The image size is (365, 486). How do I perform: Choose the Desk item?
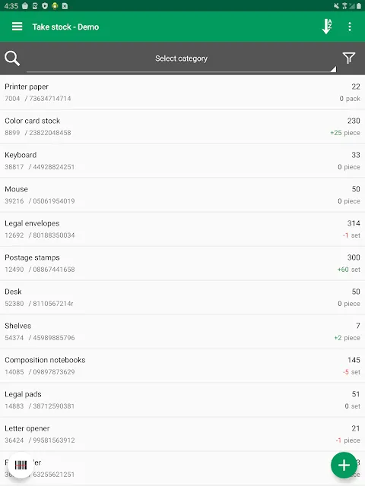tap(182, 297)
